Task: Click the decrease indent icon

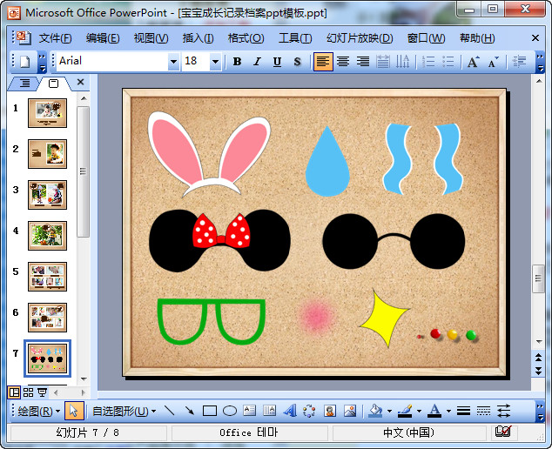Action: (519, 62)
